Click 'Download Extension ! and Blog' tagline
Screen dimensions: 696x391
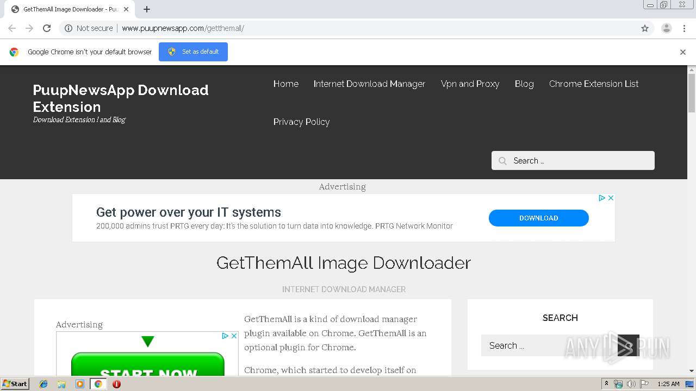79,119
